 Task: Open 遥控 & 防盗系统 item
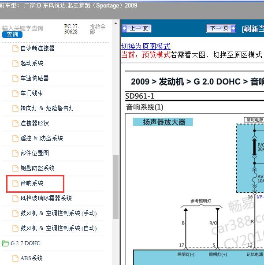click(x=42, y=138)
